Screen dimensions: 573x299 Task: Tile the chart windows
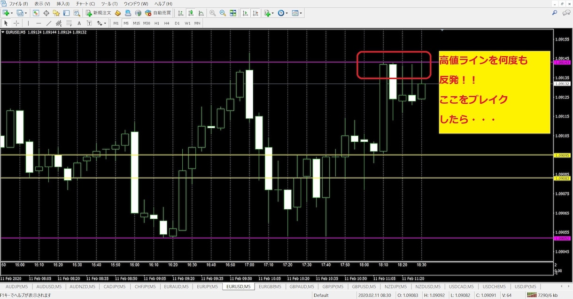[233, 13]
